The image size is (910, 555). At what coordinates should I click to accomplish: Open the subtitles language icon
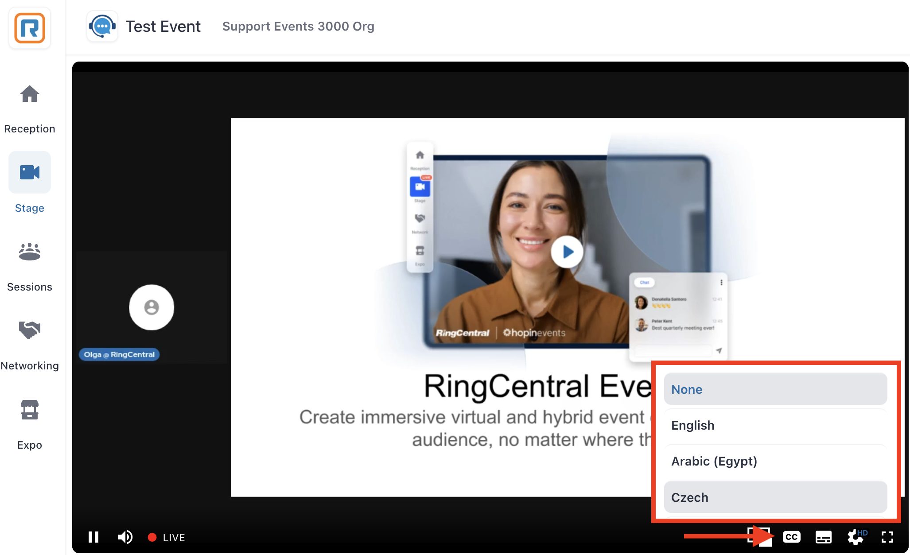click(824, 537)
